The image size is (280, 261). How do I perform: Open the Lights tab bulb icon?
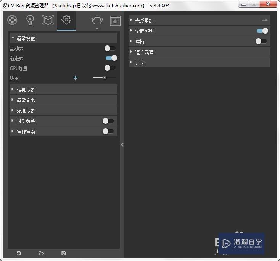(30, 20)
